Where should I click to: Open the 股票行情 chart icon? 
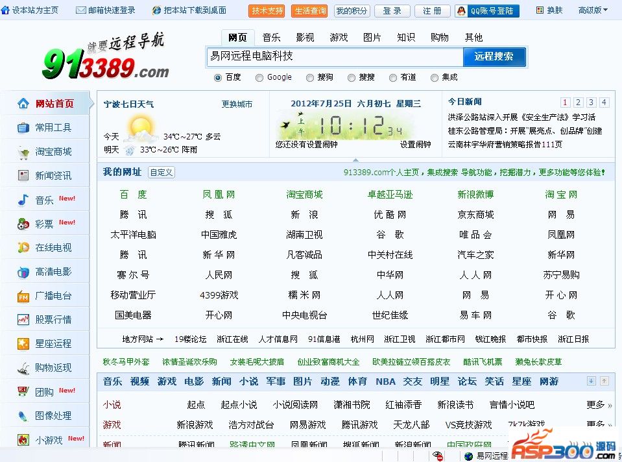tap(23, 320)
